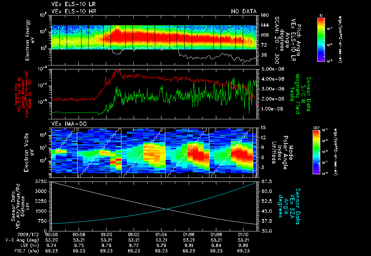Click the '2009/172' date label

coord(28,235)
